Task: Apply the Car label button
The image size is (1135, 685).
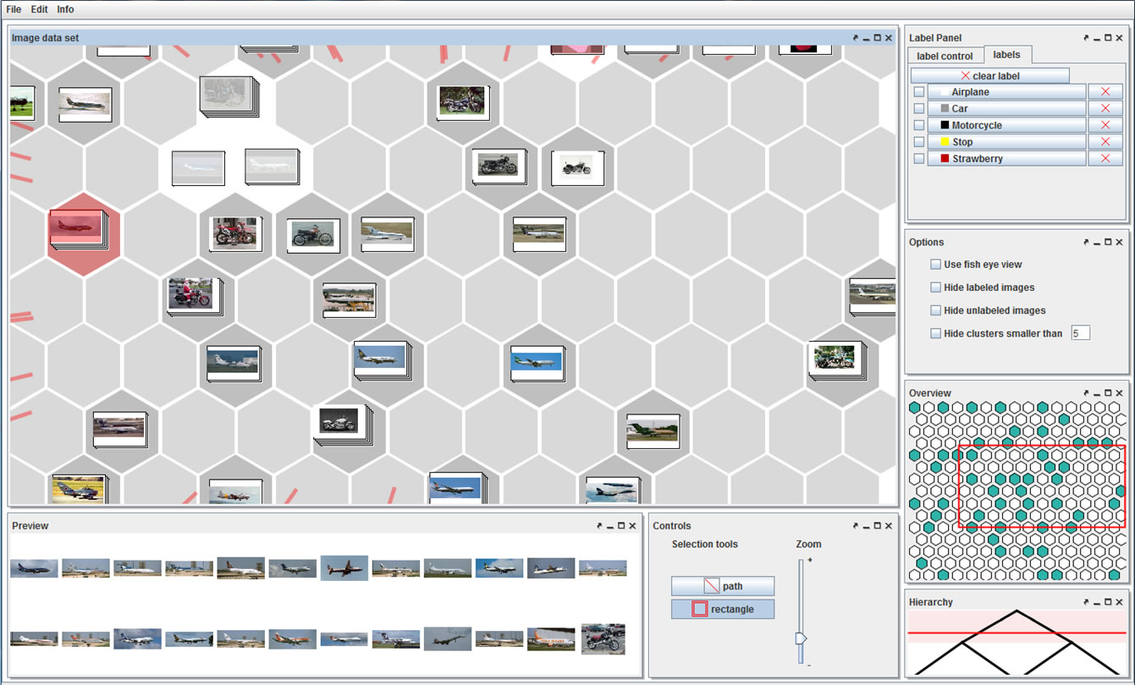Action: (x=1006, y=108)
